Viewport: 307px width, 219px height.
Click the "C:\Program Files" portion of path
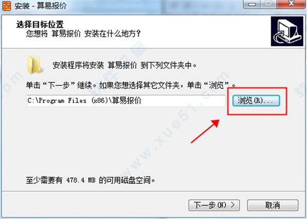[x=57, y=101]
